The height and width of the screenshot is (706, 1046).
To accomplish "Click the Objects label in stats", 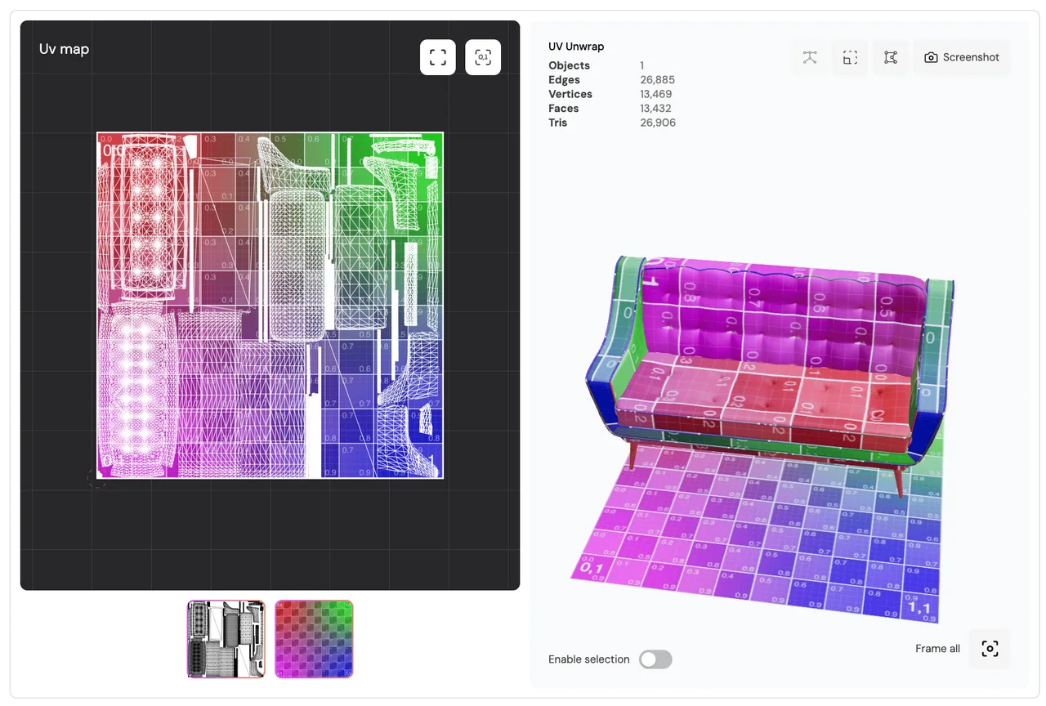I will coord(569,65).
